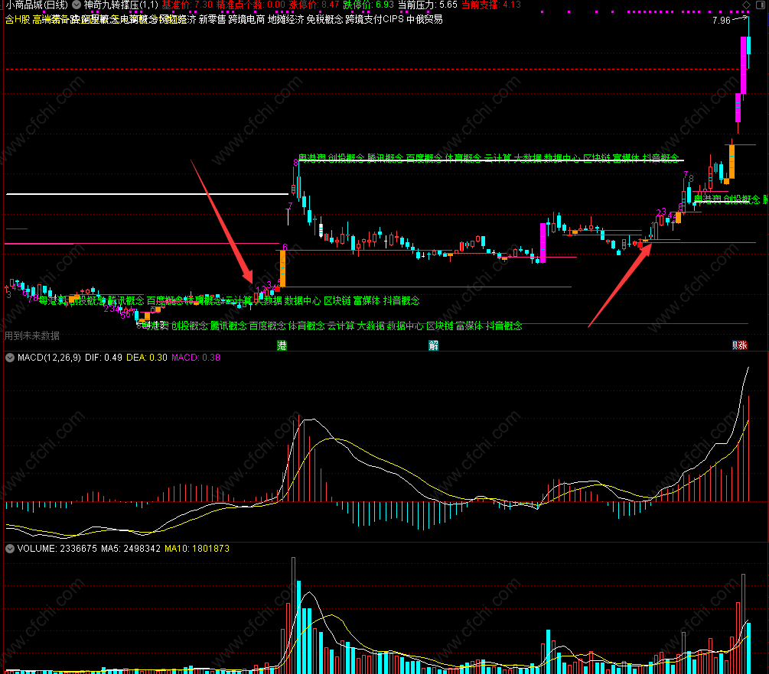
Task: Select the MA5: 2498342 reading
Action: (131, 549)
